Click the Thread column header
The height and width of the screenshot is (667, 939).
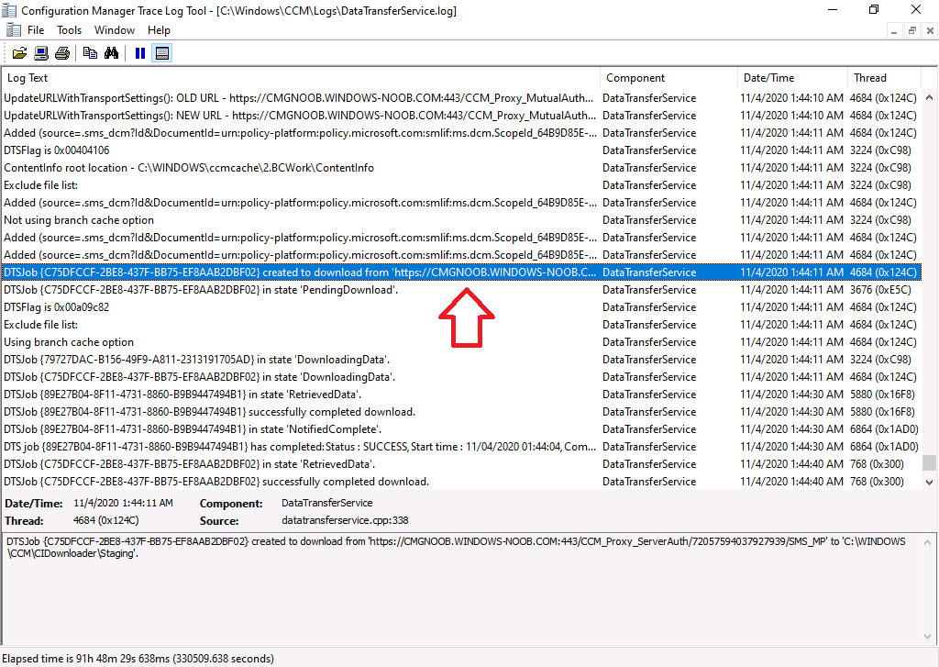[x=885, y=78]
